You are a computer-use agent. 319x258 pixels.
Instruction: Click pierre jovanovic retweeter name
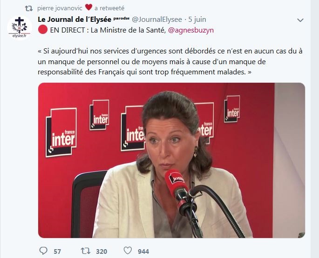pyautogui.click(x=60, y=8)
